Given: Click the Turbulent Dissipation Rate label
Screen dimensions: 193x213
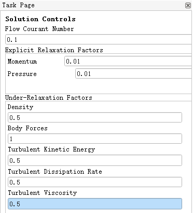Looking at the screenshot, I should [55, 172].
